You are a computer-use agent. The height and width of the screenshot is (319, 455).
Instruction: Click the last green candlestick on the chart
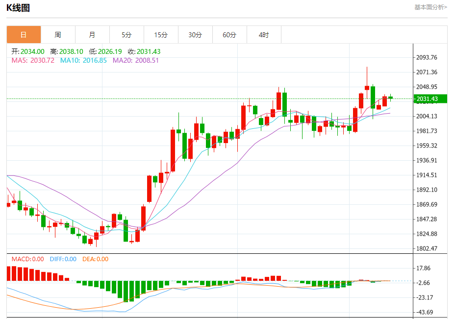coord(391,98)
